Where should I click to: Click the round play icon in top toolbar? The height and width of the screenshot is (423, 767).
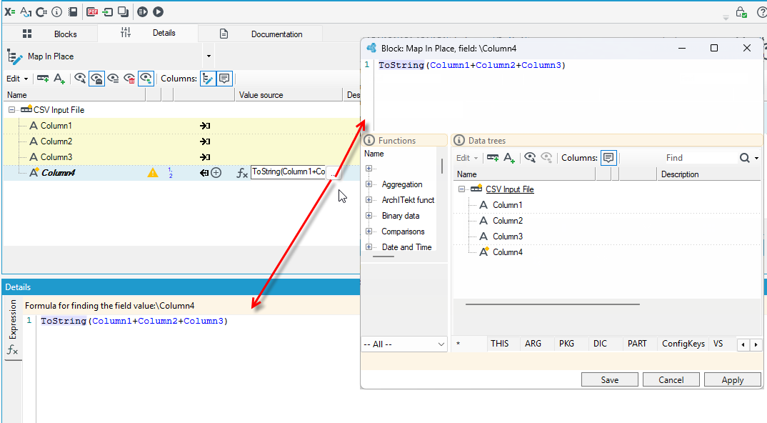coord(158,11)
